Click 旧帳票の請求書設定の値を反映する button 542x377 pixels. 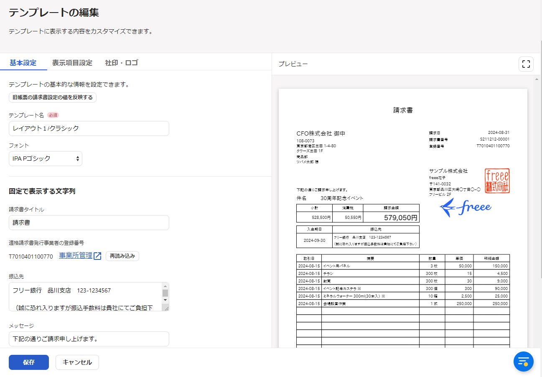point(53,97)
